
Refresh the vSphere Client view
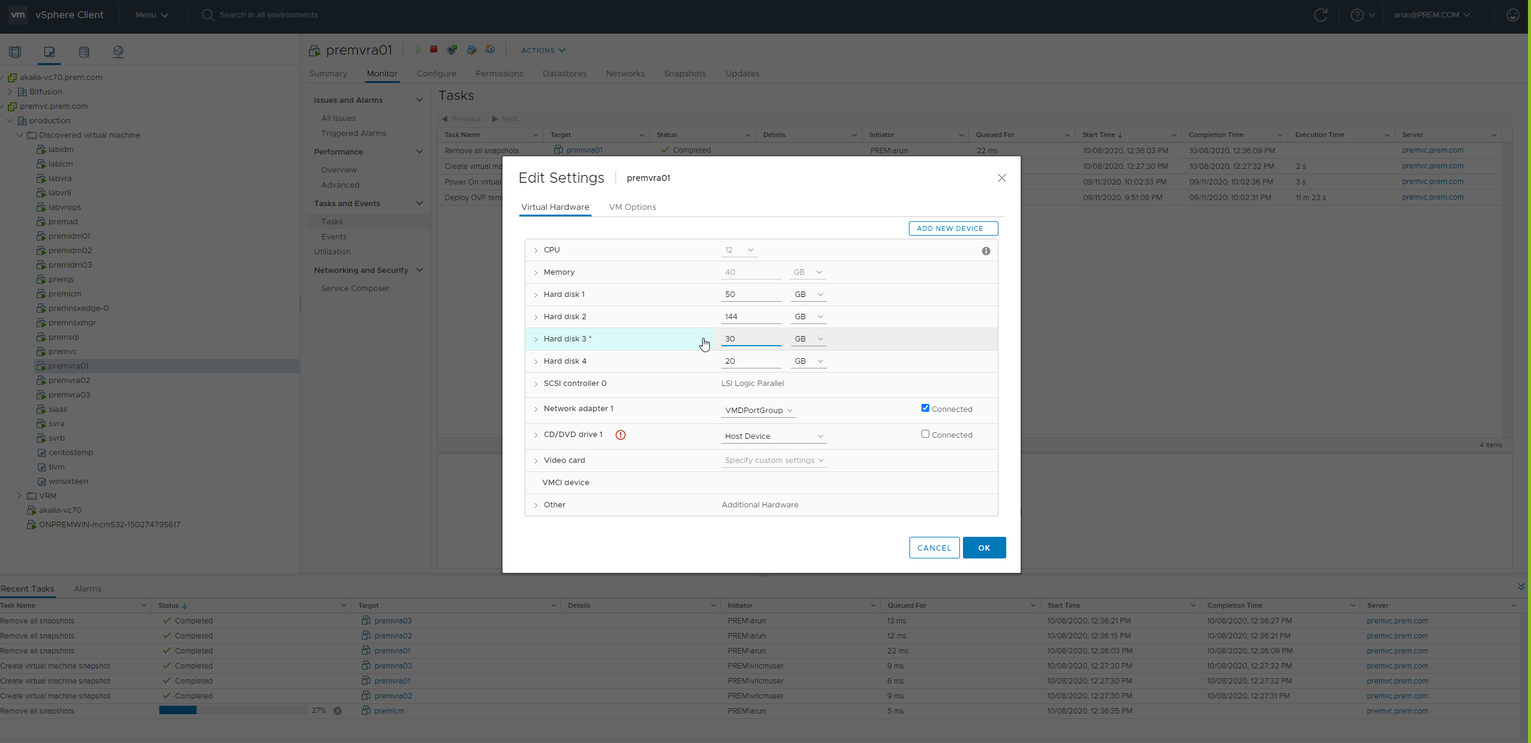coord(1321,15)
